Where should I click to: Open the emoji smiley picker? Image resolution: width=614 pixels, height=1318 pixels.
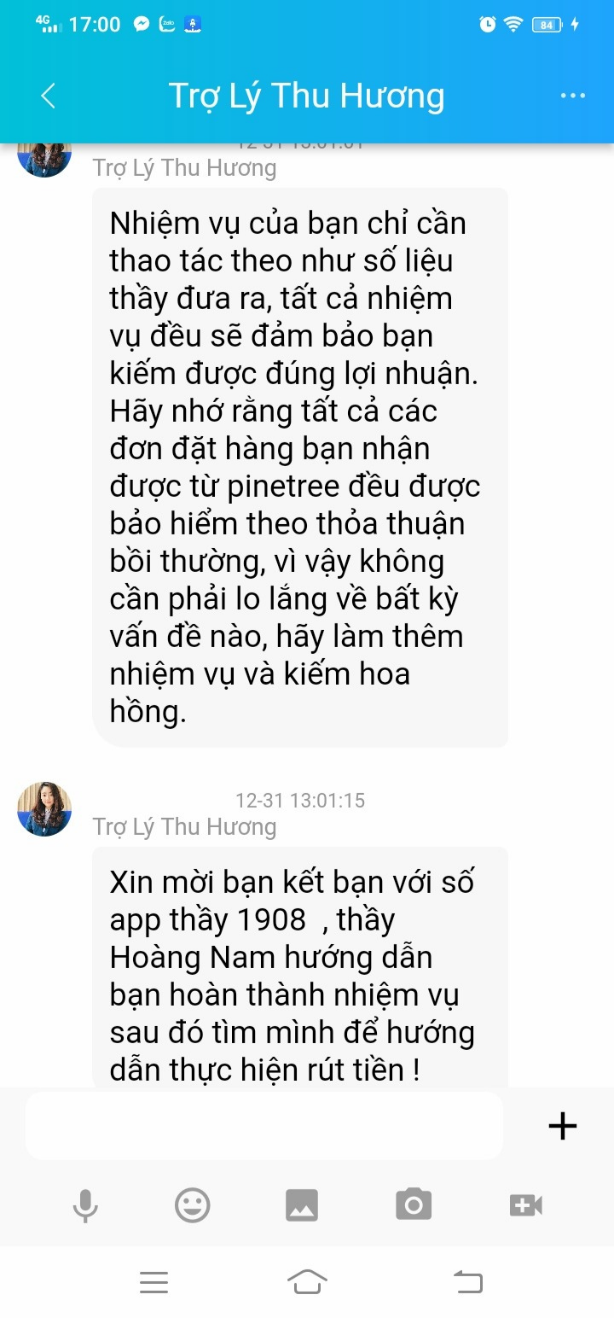coord(193,1204)
